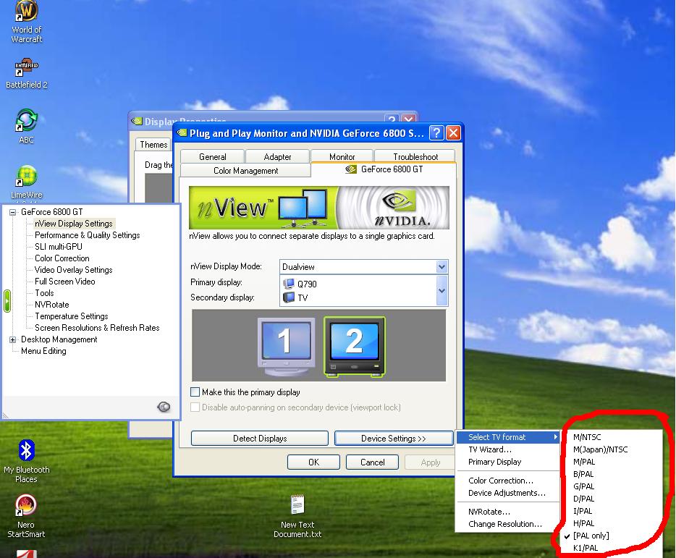Viewport: 676px width, 558px height.
Task: Open Video Overlay Settings
Action: coord(74,270)
